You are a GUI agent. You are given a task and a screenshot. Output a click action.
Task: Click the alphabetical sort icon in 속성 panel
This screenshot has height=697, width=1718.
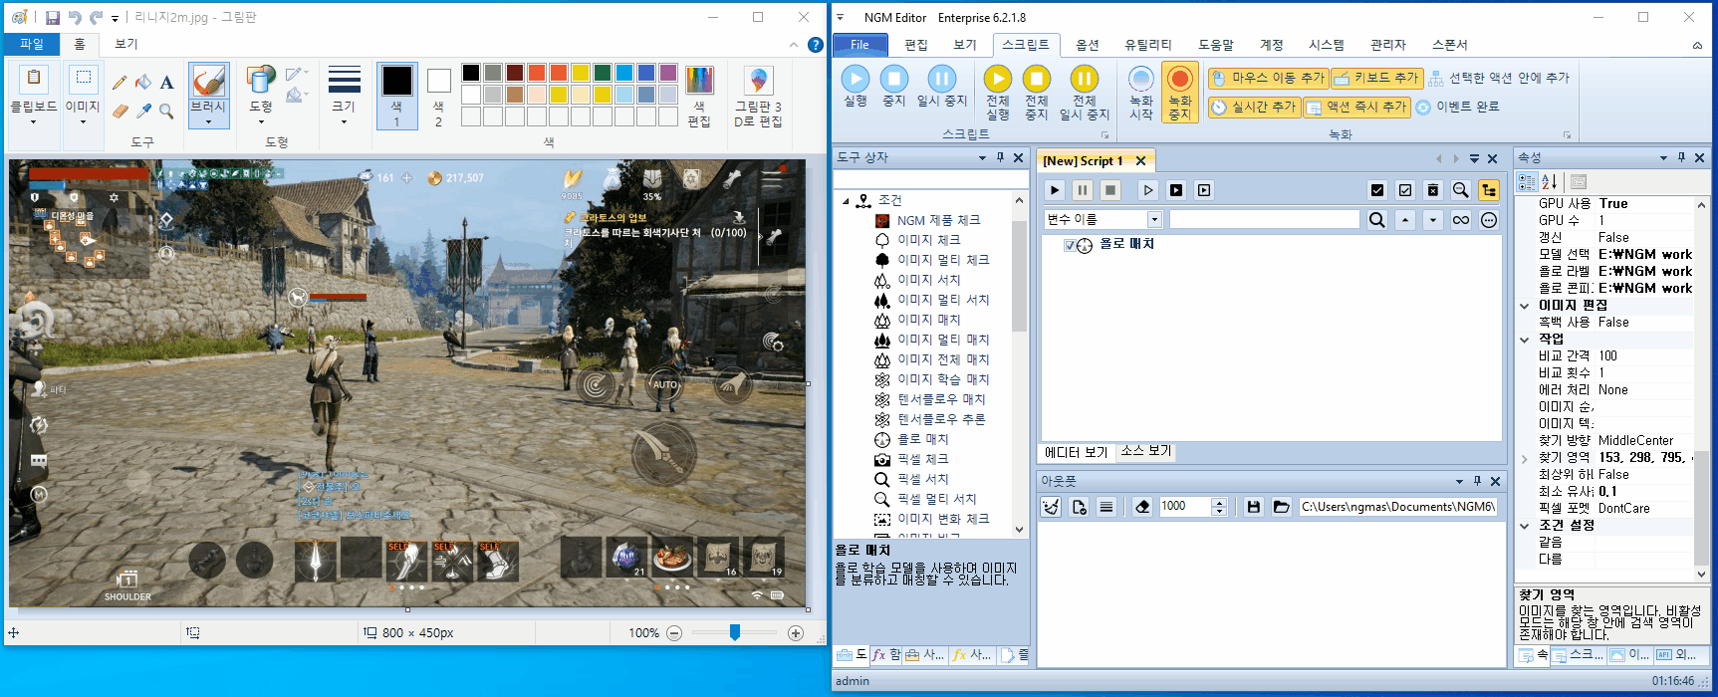(x=1550, y=182)
